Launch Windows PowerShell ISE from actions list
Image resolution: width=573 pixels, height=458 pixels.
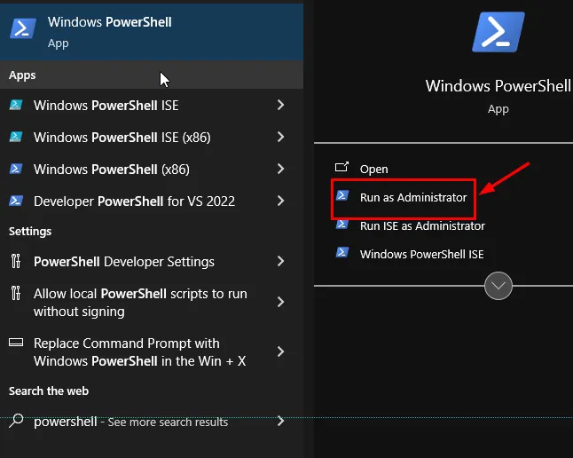421,254
